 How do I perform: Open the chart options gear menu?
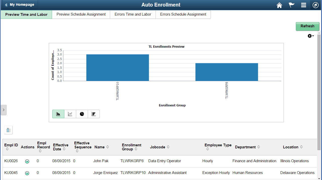coord(311,36)
